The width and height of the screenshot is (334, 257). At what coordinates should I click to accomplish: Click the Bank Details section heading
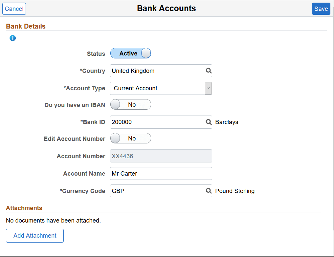pyautogui.click(x=26, y=26)
